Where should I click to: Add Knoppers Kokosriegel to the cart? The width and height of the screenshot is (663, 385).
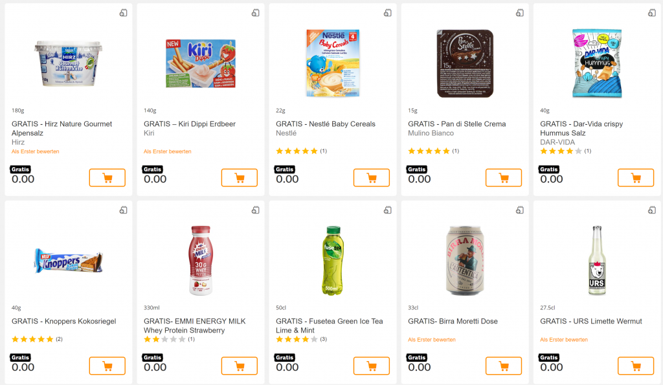point(107,366)
